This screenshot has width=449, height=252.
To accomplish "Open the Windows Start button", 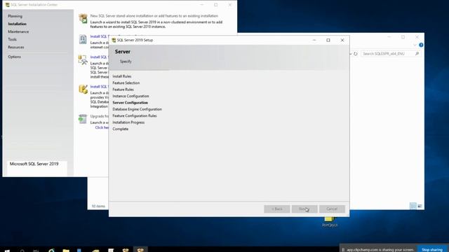I will pyautogui.click(x=7, y=250).
